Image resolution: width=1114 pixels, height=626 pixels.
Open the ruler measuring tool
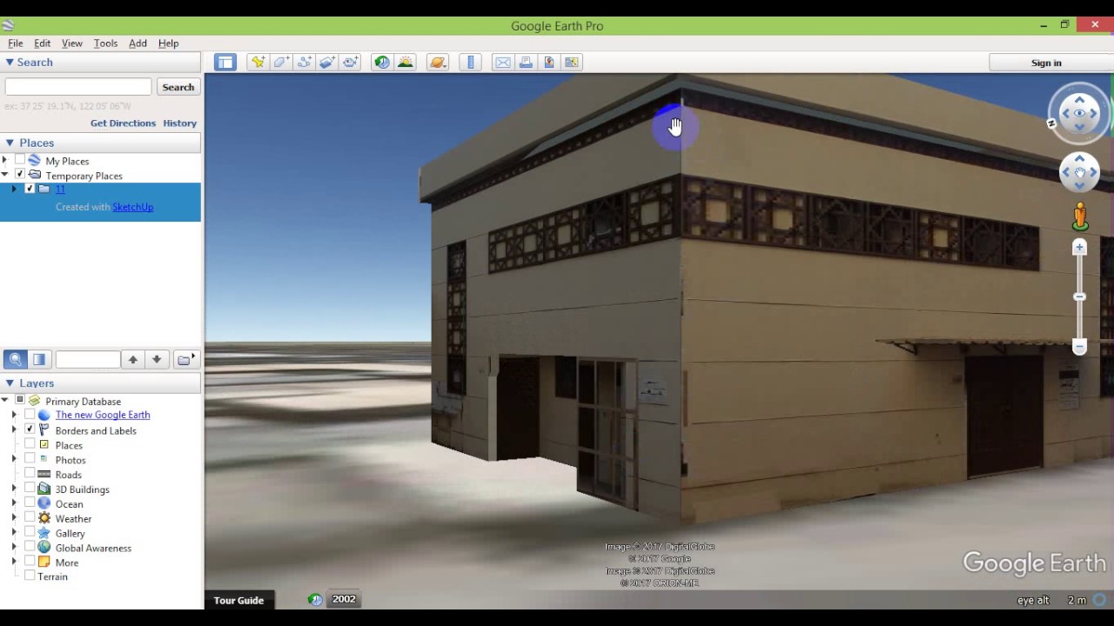(x=471, y=62)
